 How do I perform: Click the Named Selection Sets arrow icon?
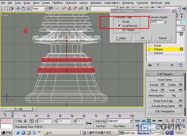point(87,9)
